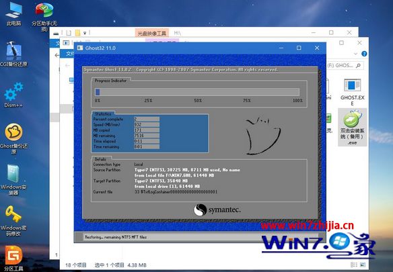Switch to details view in the explorer status bar
393x272 pixels.
(354, 265)
